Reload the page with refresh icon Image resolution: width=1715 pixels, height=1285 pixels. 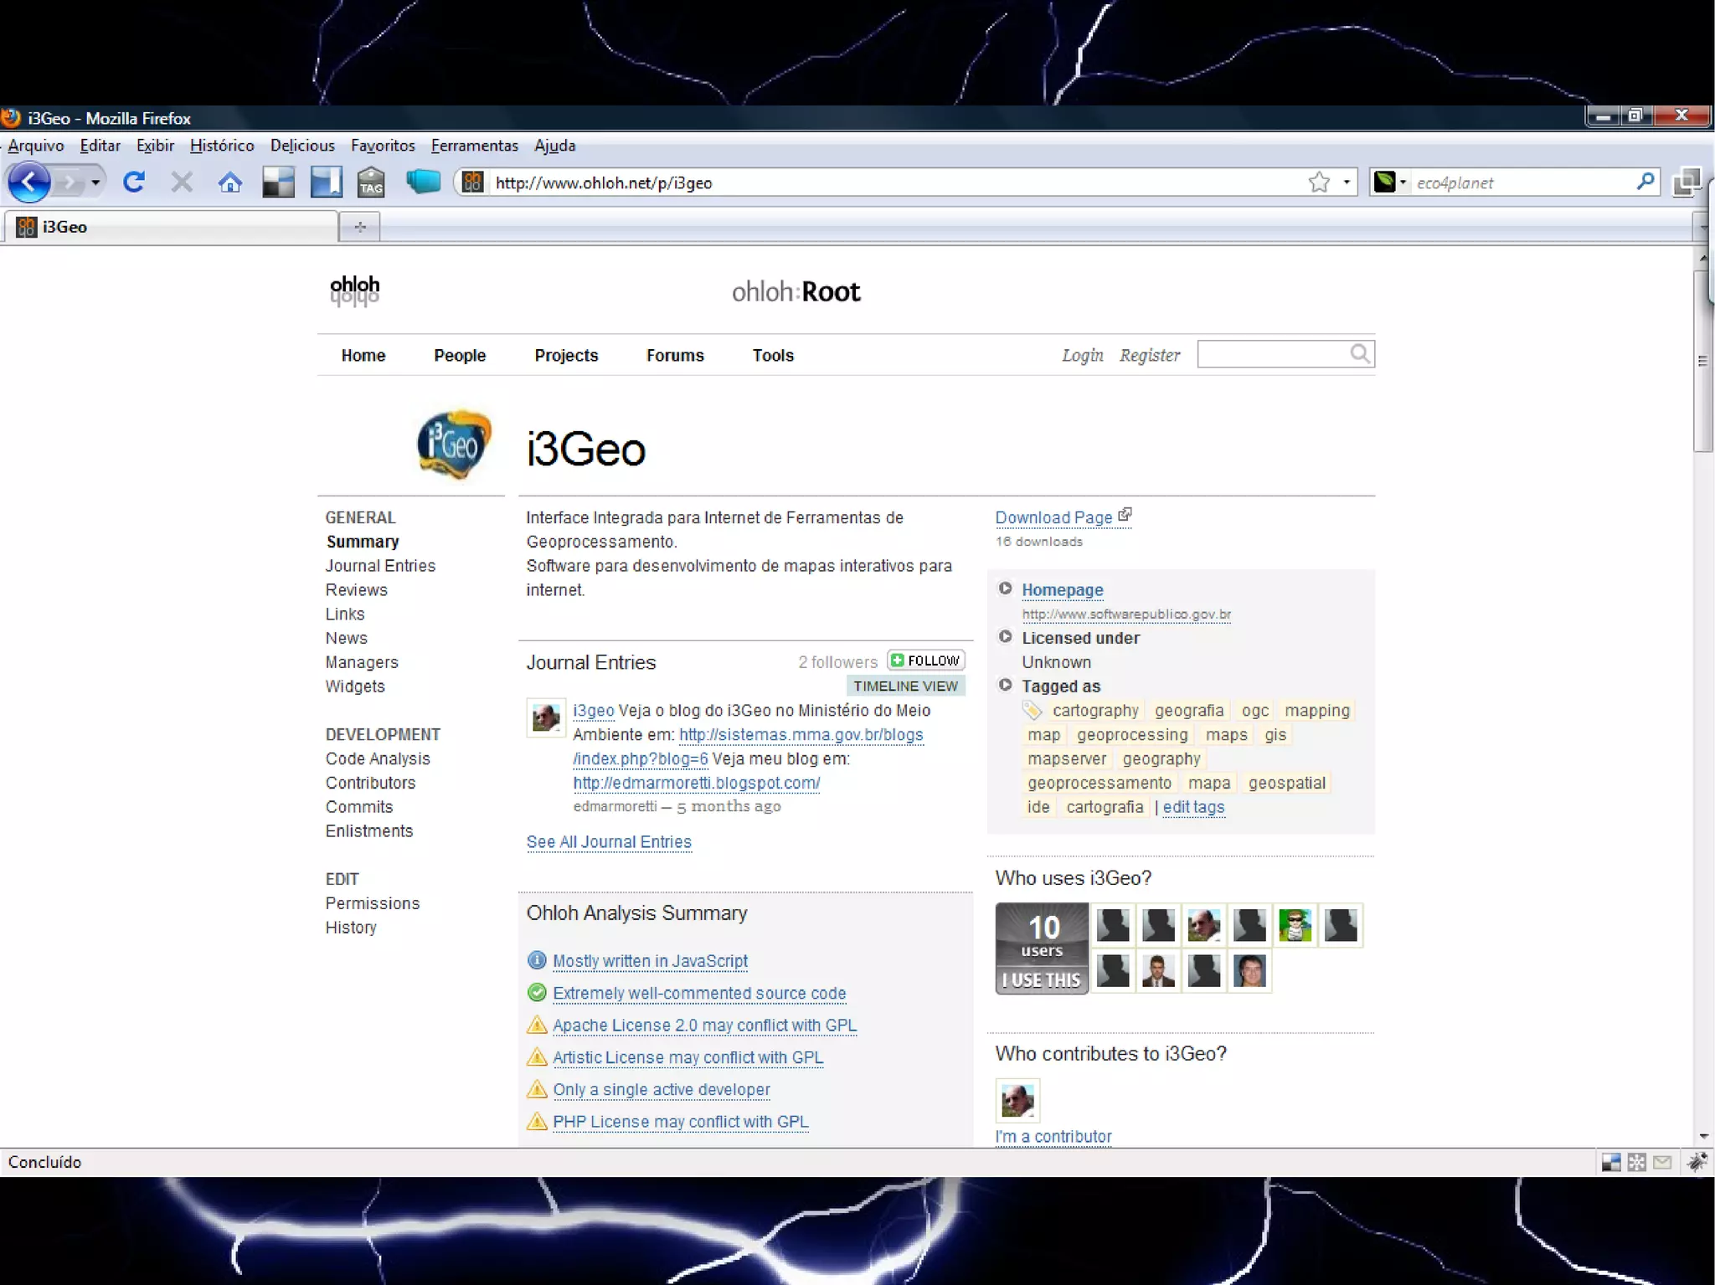[x=134, y=182]
